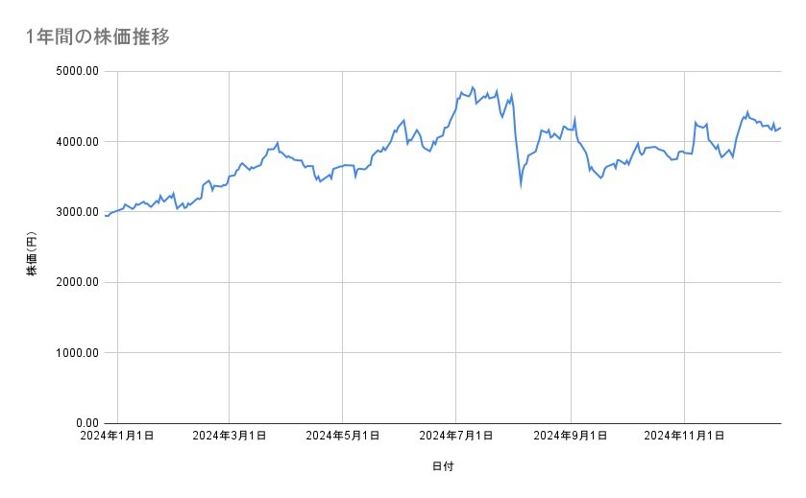Viewport: 806px width, 498px height.
Task: Click the line's November spike above 4000
Action: click(696, 122)
